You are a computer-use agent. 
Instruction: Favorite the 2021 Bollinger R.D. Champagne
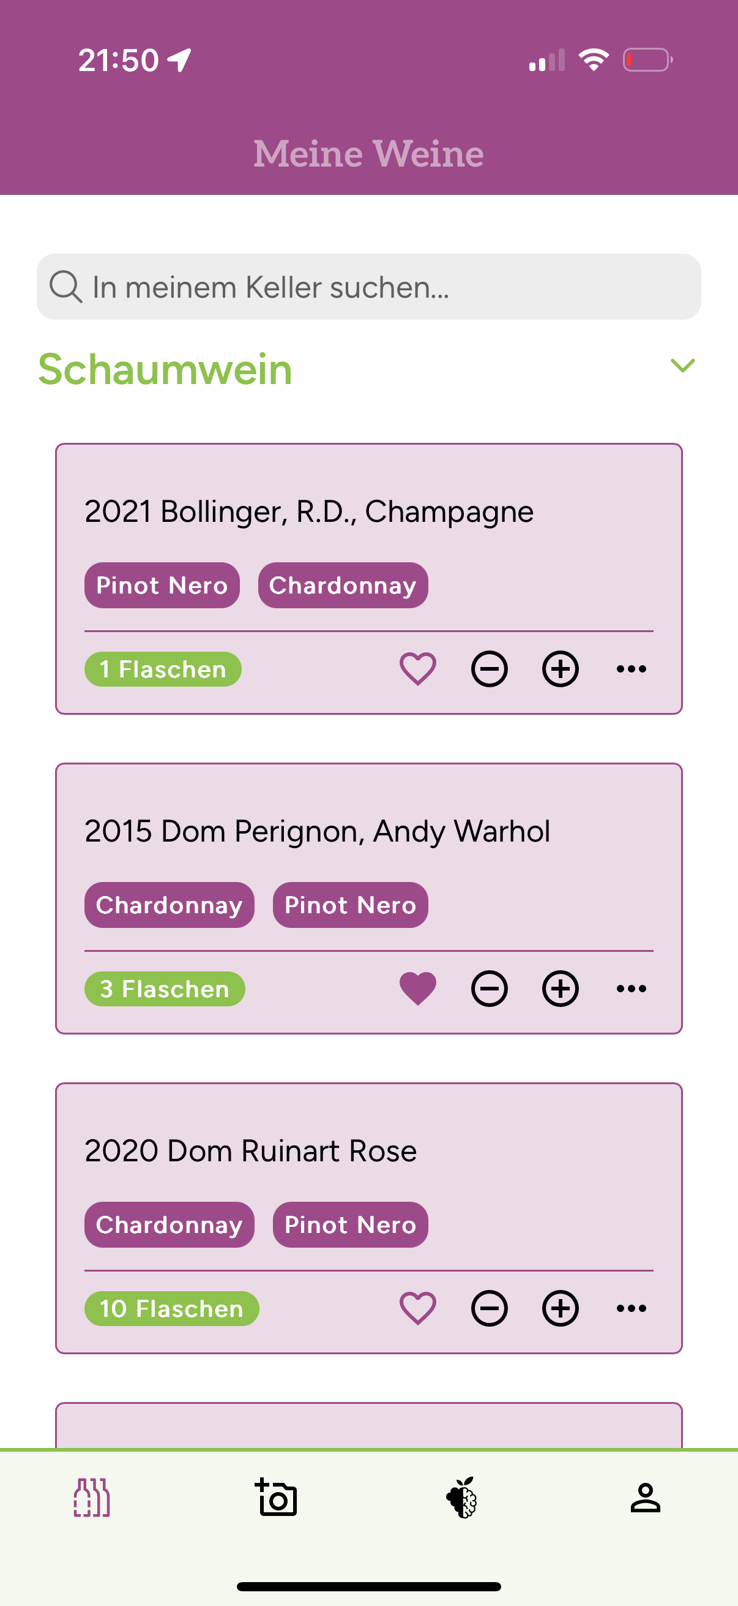click(418, 669)
